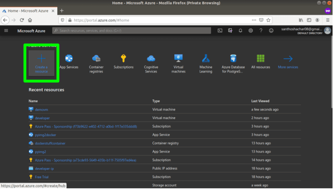Image resolution: width=334 pixels, height=189 pixels.
Task: Click the Name column header
Action: [33, 101]
